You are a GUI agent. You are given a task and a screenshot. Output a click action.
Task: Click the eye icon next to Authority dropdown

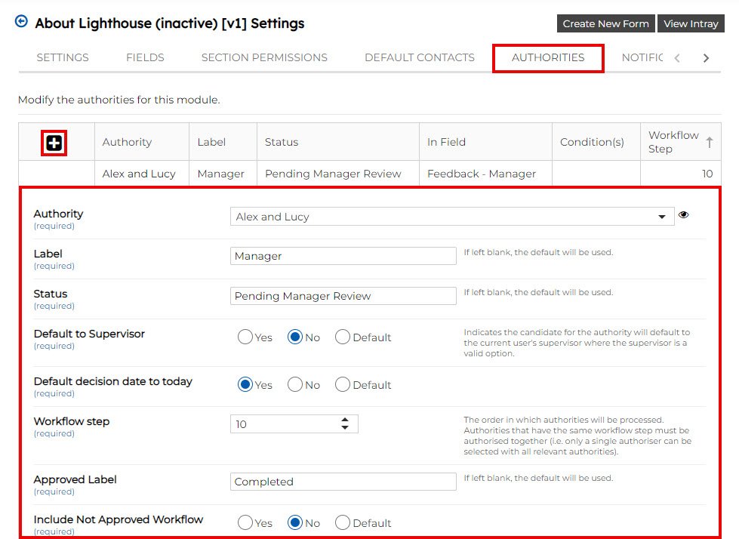tap(683, 215)
